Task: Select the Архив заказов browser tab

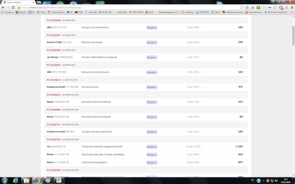Action: coord(18,2)
